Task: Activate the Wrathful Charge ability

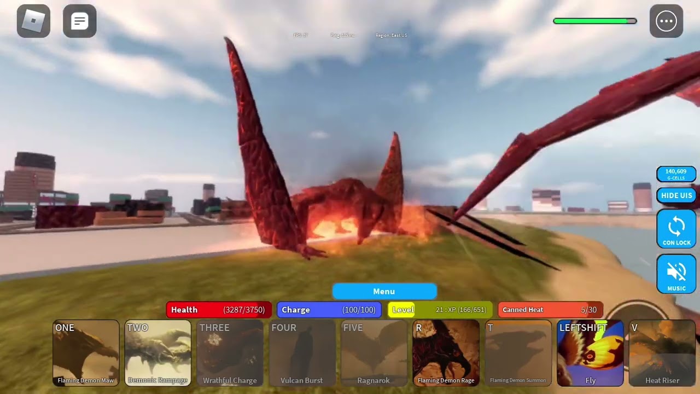Action: pos(230,353)
